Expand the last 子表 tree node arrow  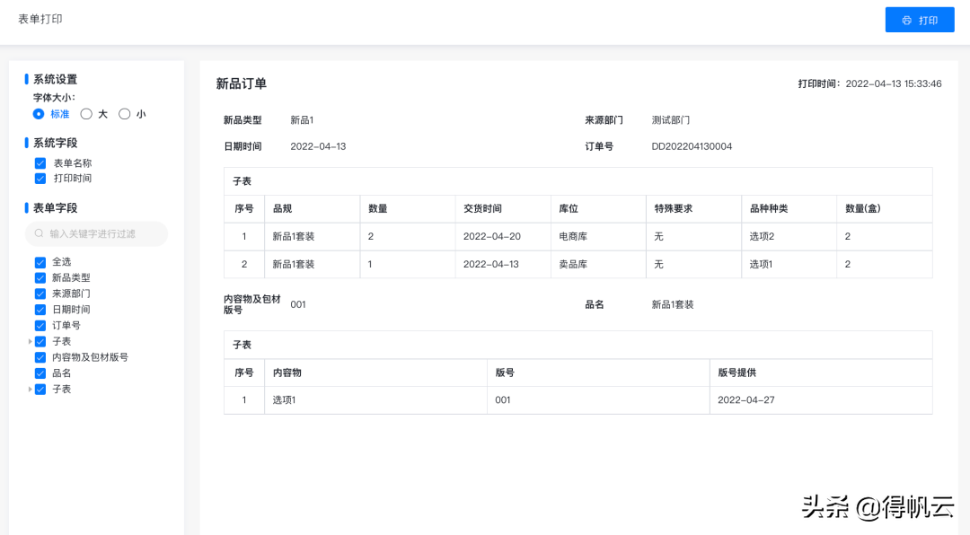pyautogui.click(x=30, y=390)
